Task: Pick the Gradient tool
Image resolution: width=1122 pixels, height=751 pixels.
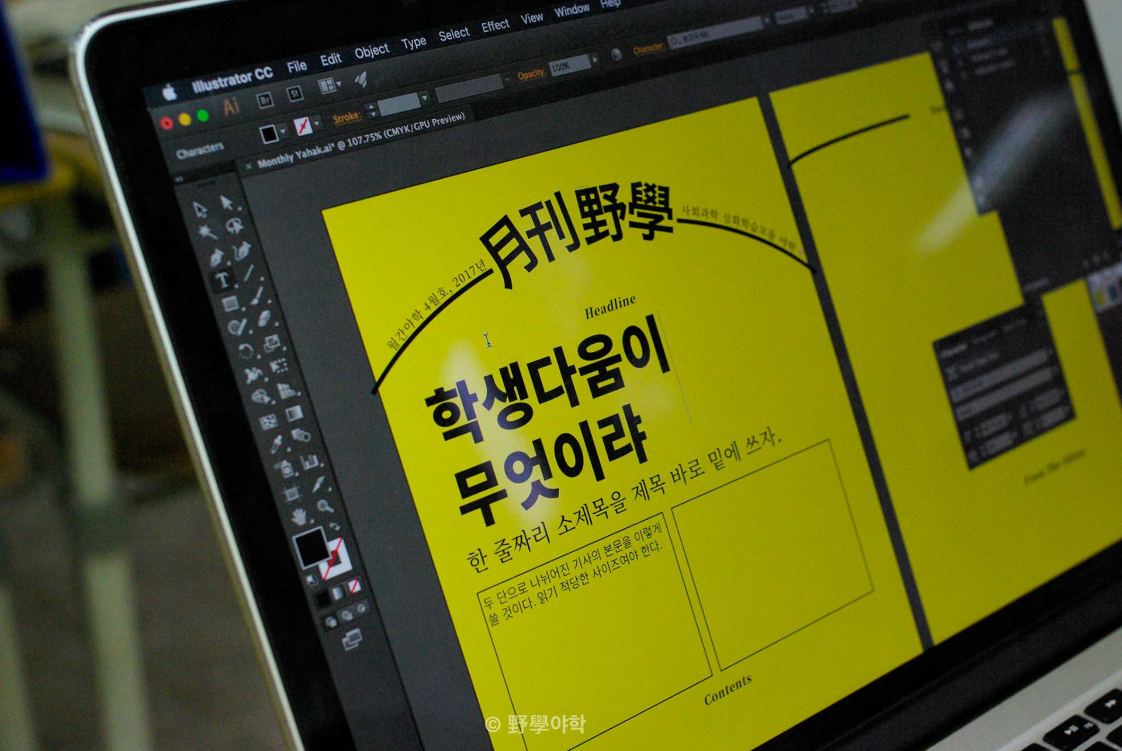Action: [294, 413]
